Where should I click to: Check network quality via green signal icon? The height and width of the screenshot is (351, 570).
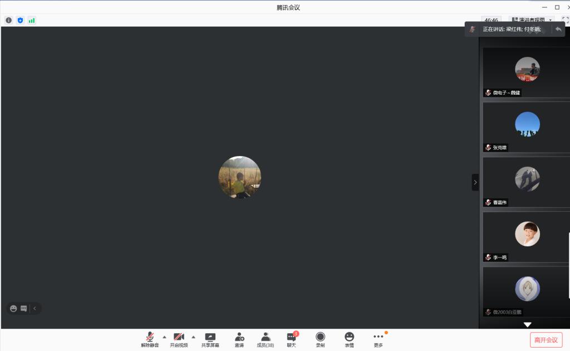click(x=32, y=20)
